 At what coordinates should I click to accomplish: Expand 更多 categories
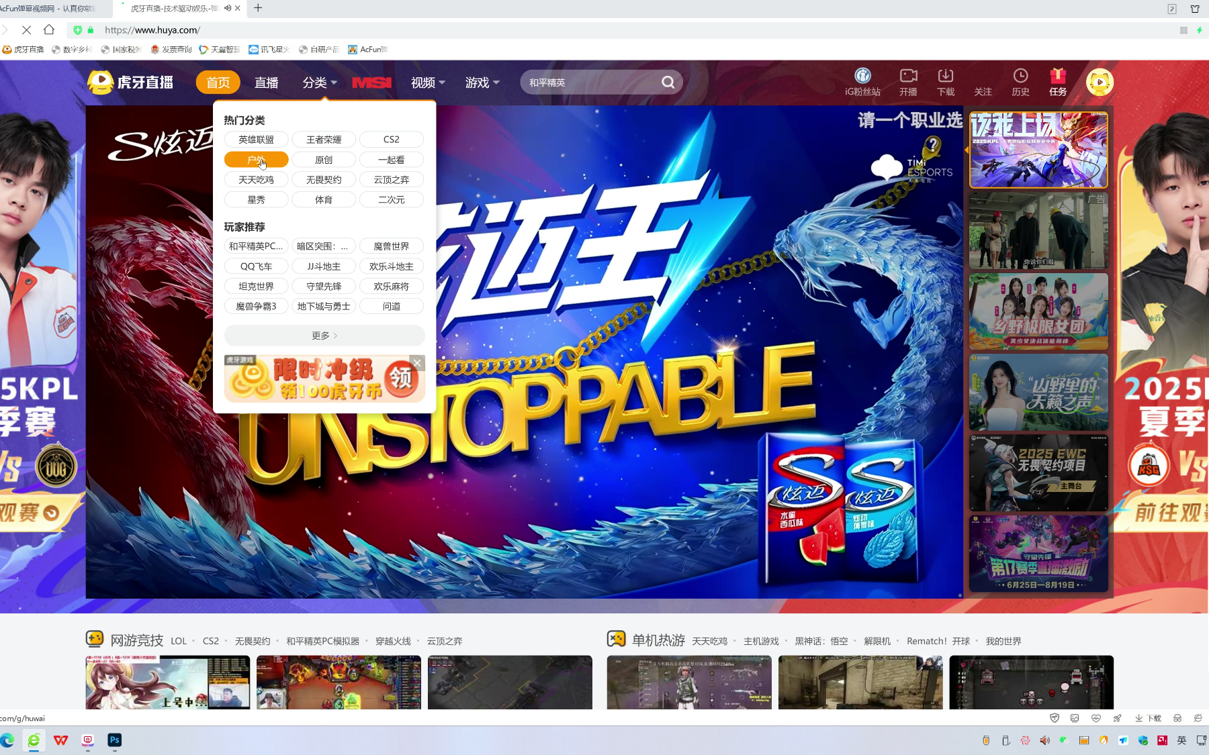(324, 336)
